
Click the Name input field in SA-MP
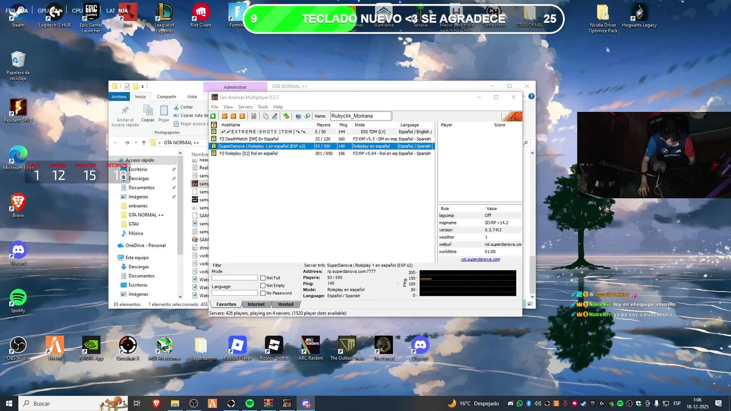360,116
